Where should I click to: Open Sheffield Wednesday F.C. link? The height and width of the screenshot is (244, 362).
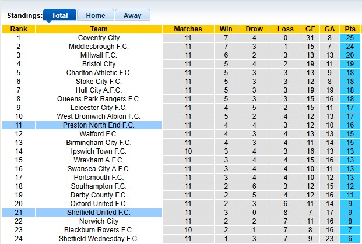(x=99, y=239)
